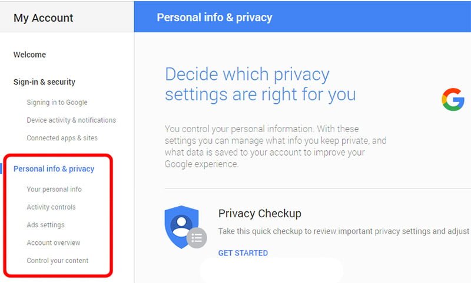Viewport: 471px width, 283px height.
Task: Click the Privacy Checkup description text
Action: (x=343, y=231)
